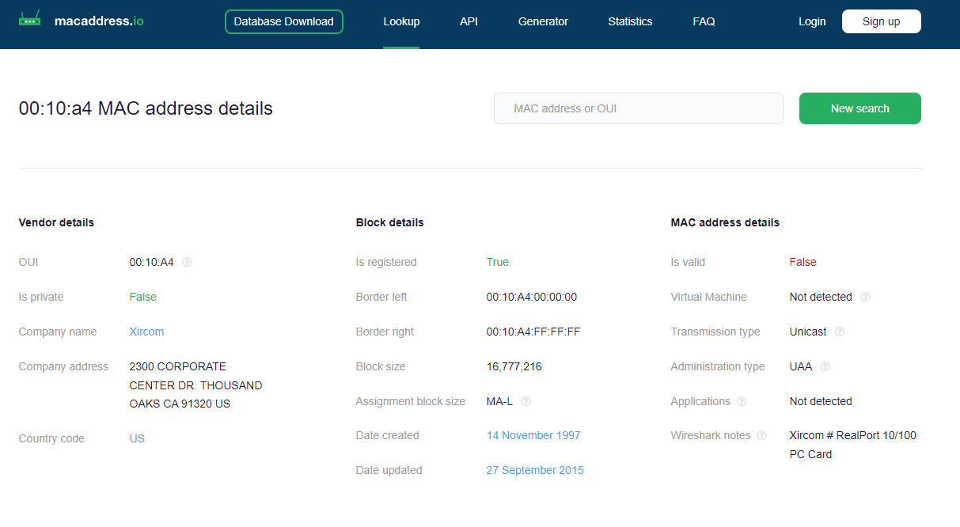Image resolution: width=960 pixels, height=527 pixels.
Task: Click the Unicast transmission type value
Action: 808,332
